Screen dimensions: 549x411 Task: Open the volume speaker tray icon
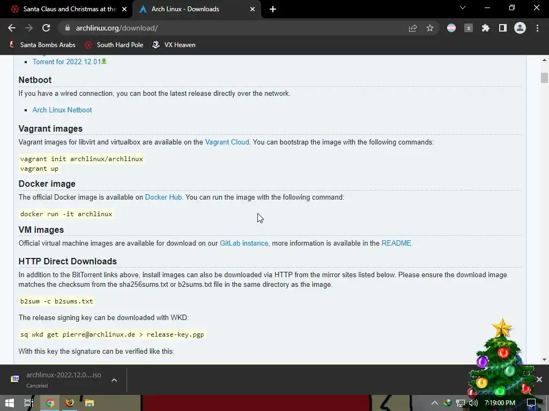[x=473, y=403]
